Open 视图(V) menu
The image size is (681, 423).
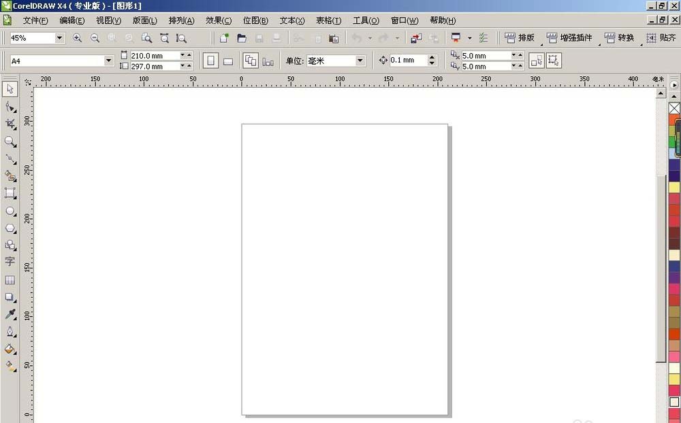point(108,20)
